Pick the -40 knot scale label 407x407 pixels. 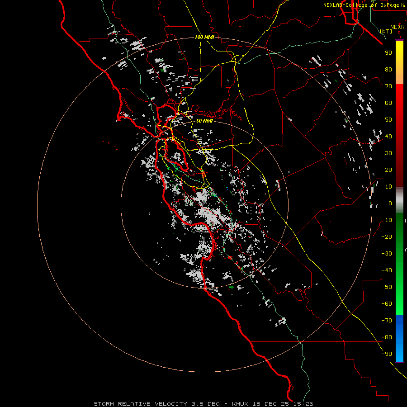(387, 270)
